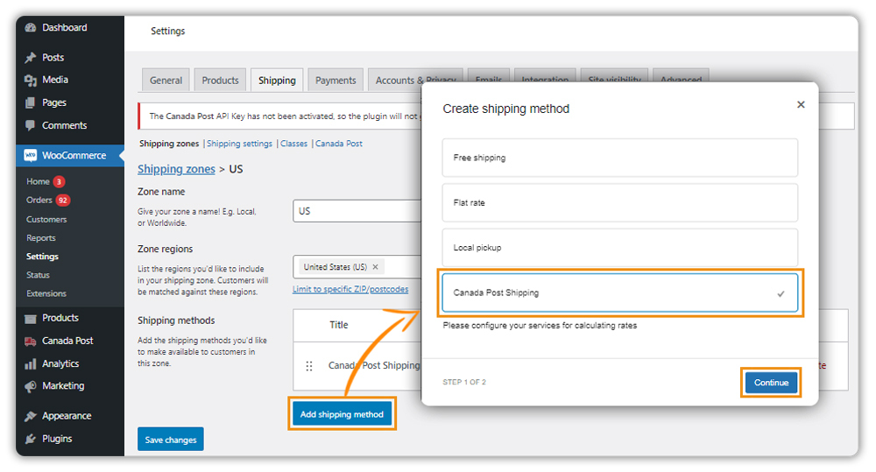
Task: Grab the Canada Post Shipping row handle
Action: (309, 366)
